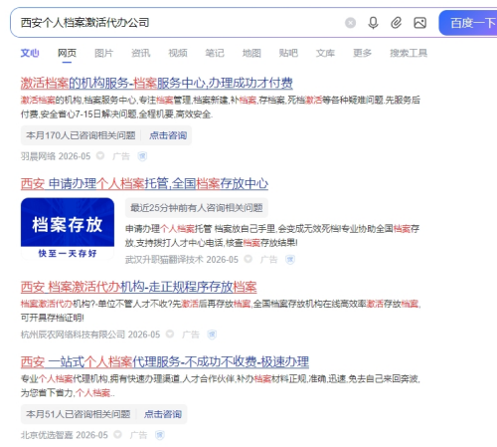Switch to the 视频 tab
The height and width of the screenshot is (447, 497).
click(178, 53)
